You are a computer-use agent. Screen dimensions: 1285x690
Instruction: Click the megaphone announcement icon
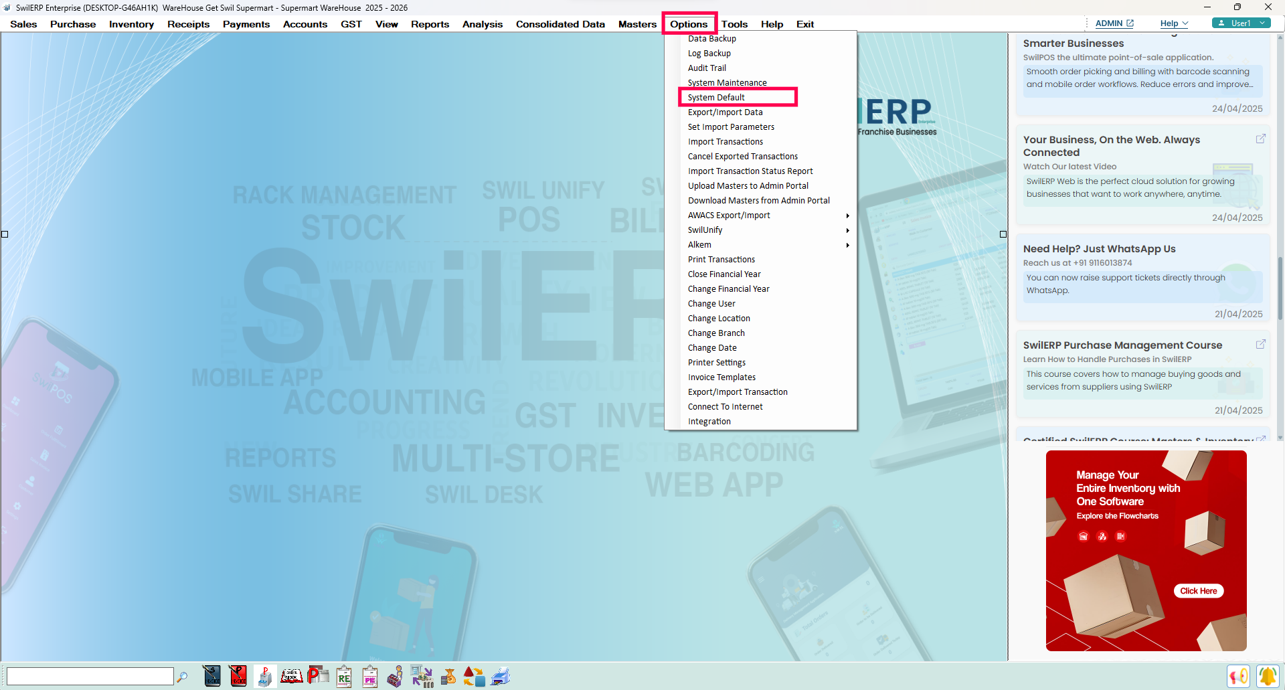point(1238,676)
